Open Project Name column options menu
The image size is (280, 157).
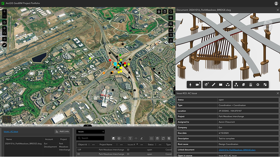pyautogui.click(x=121, y=145)
